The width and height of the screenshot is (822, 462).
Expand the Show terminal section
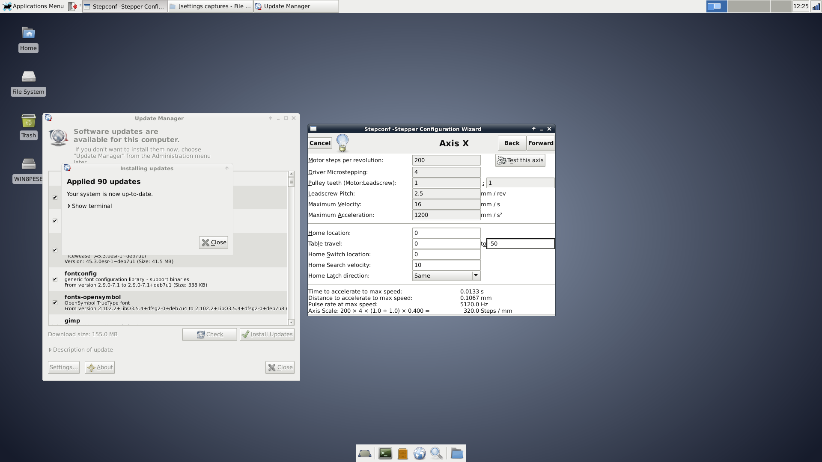click(x=89, y=206)
